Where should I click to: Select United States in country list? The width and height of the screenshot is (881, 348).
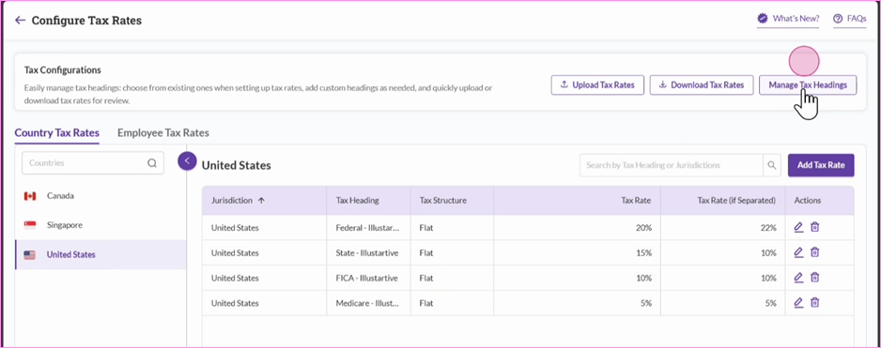click(x=100, y=254)
